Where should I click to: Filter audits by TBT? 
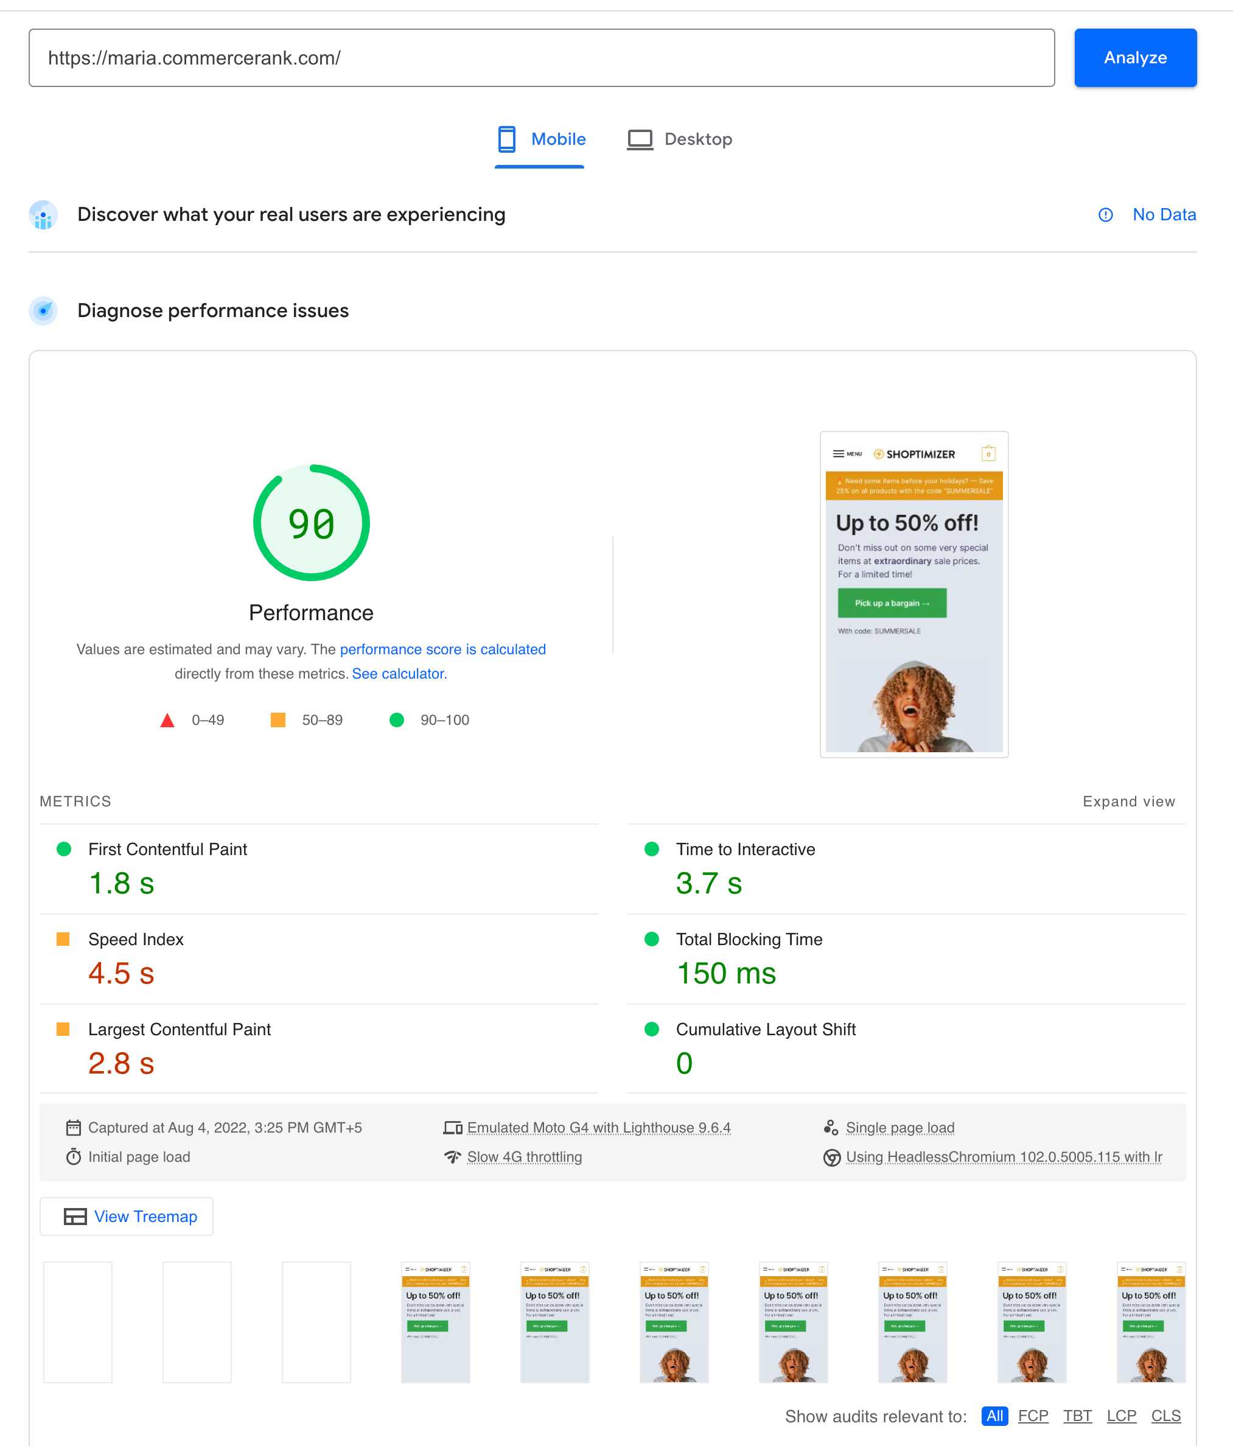click(x=1077, y=1416)
